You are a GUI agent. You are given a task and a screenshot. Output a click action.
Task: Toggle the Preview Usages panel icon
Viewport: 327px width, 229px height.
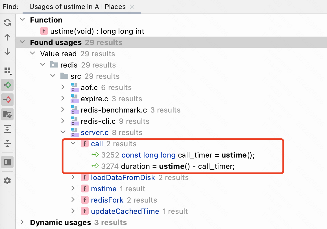pyautogui.click(x=7, y=162)
